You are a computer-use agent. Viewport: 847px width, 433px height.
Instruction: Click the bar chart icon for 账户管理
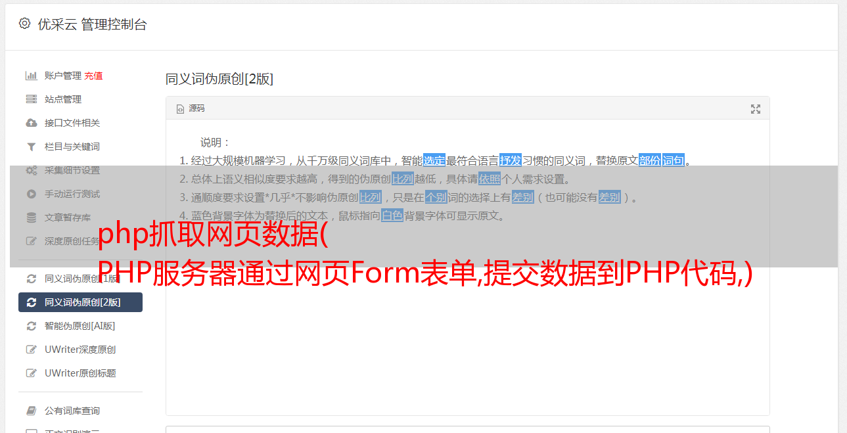(x=31, y=76)
